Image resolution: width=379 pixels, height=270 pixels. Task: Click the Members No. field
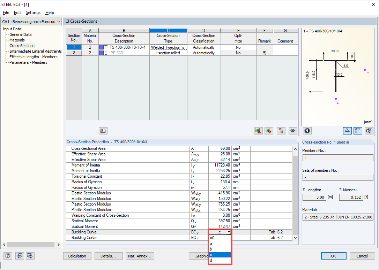(338, 158)
